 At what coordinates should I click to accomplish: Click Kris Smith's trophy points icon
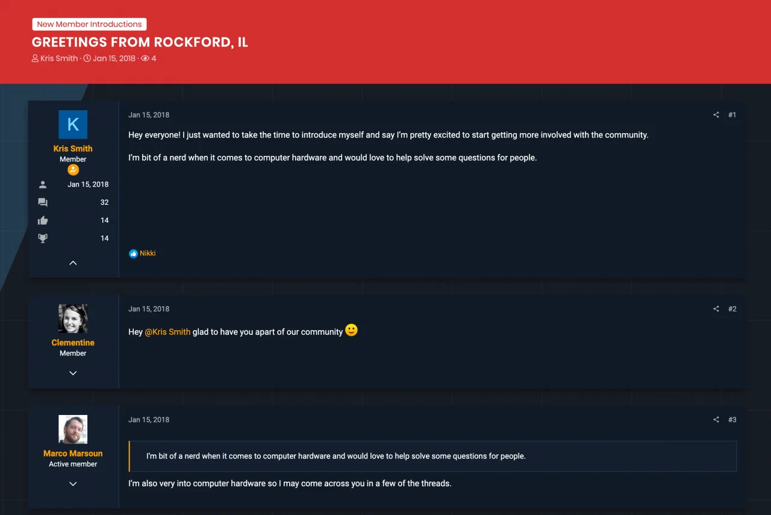click(43, 238)
